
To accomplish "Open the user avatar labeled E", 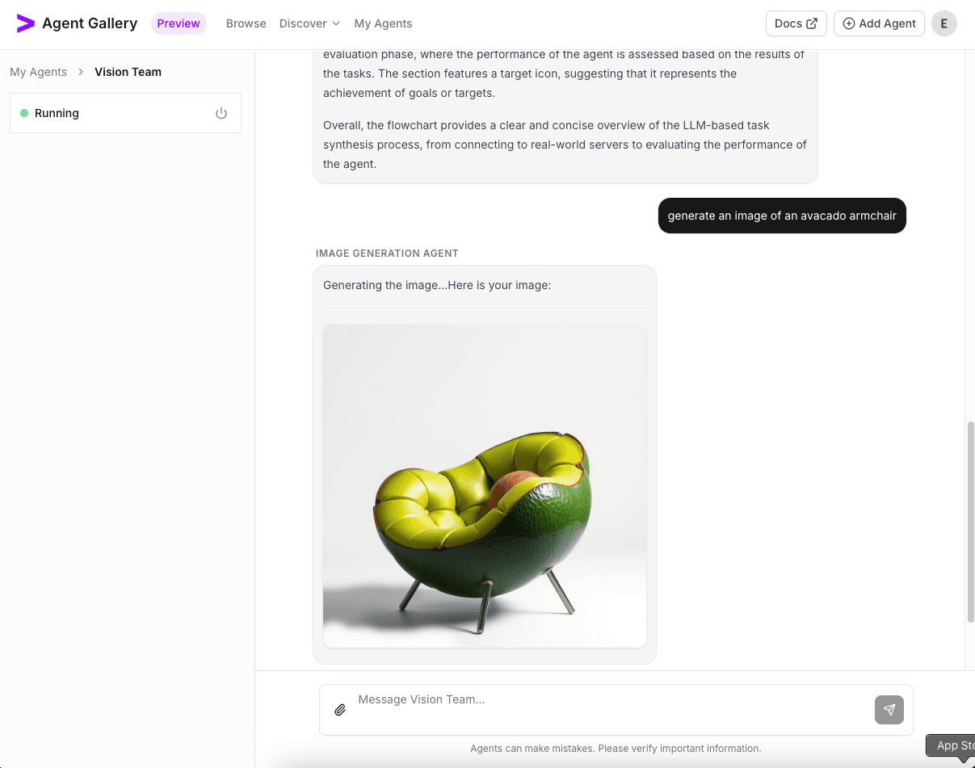I will pos(943,23).
